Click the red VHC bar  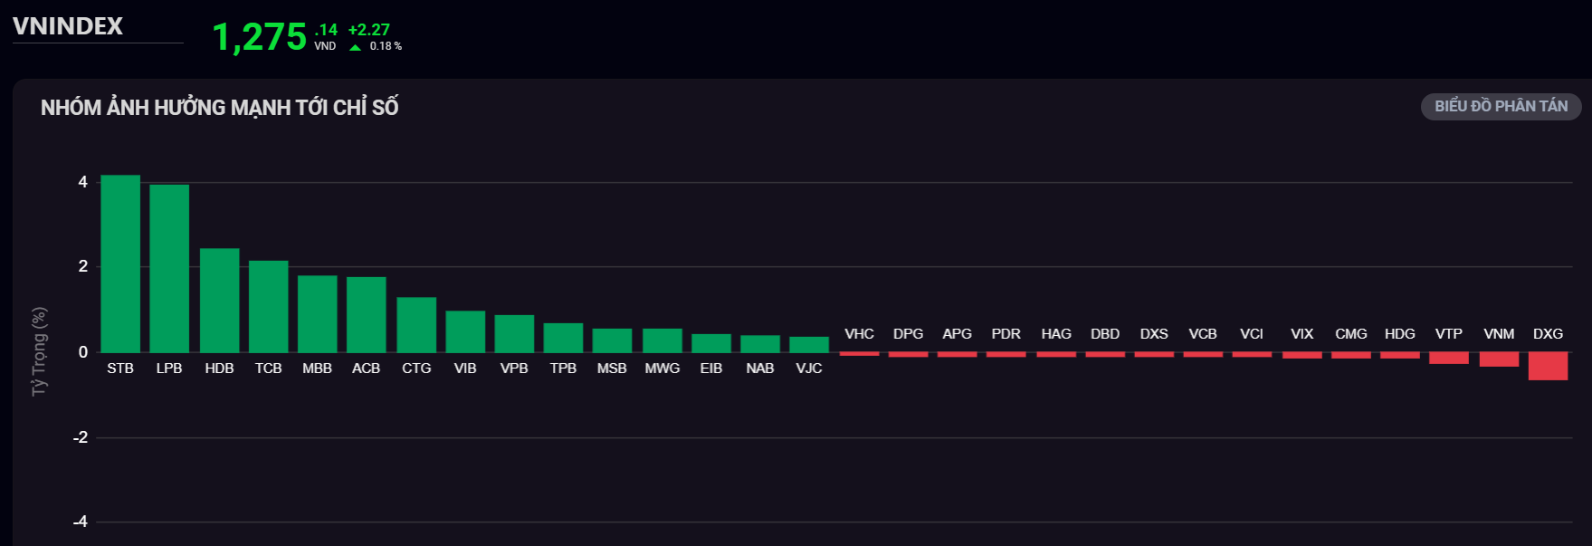click(859, 354)
